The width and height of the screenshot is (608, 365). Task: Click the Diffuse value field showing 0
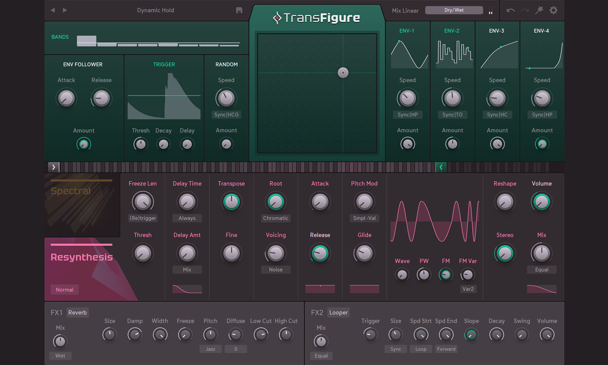235,349
